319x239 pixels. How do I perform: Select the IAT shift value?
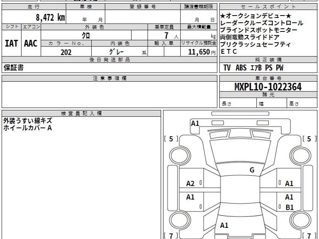click(x=11, y=44)
